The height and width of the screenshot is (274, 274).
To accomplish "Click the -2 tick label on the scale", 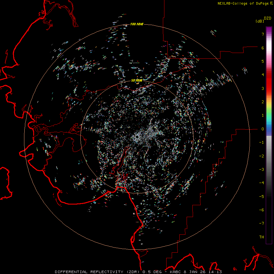I will [x=262, y=156].
